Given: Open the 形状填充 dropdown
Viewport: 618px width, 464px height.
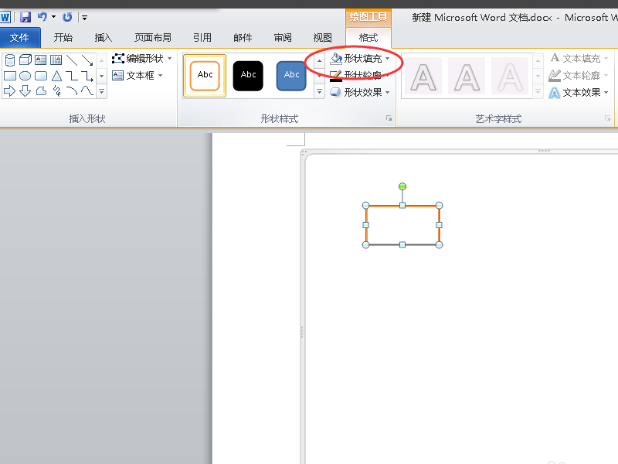Looking at the screenshot, I should pos(360,59).
